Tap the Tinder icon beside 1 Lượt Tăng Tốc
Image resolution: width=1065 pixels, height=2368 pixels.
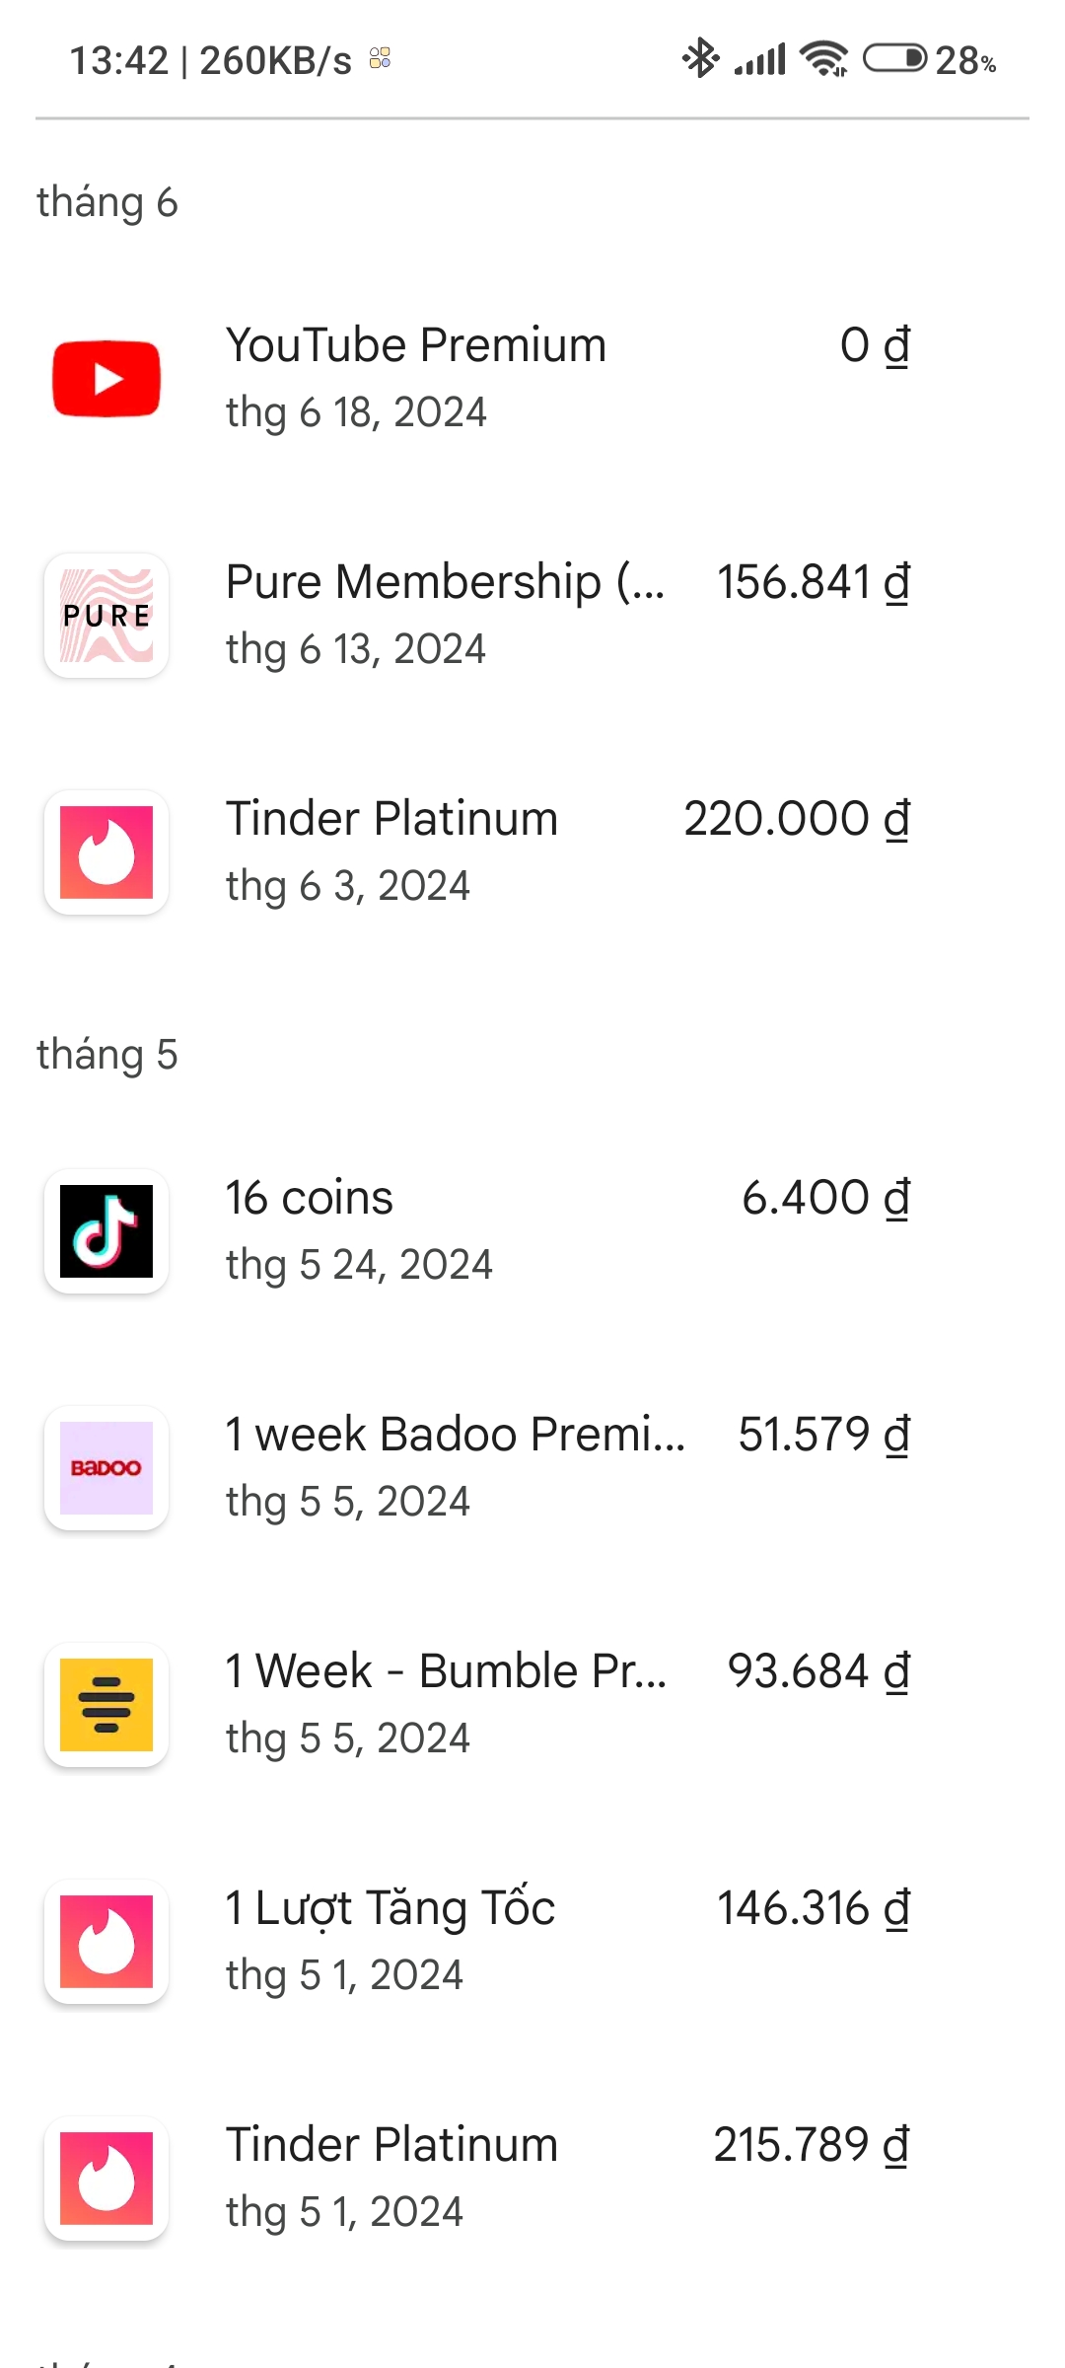coord(106,1942)
